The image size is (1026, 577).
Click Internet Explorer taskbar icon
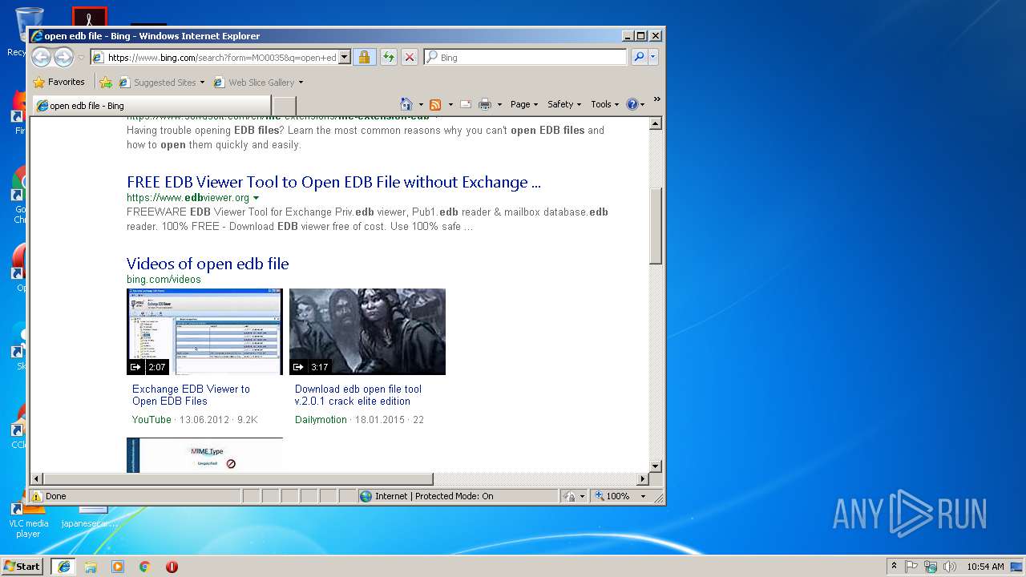(x=63, y=567)
